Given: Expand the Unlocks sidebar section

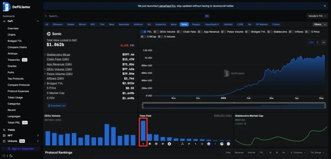Looking at the screenshot, I should 38,141.
